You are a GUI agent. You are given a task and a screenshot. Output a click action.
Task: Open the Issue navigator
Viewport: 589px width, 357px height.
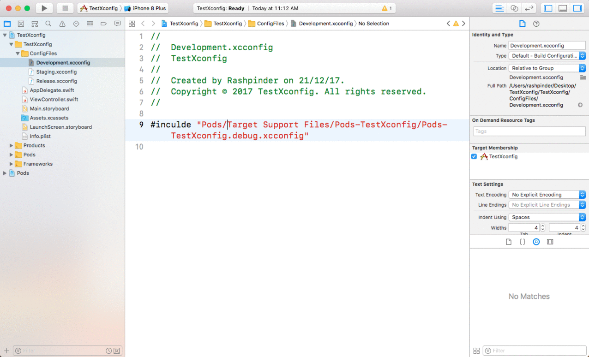coord(62,24)
